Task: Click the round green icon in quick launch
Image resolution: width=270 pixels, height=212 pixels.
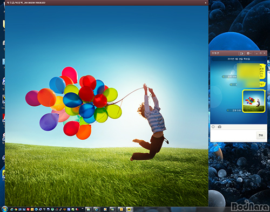Action: click(x=52, y=209)
